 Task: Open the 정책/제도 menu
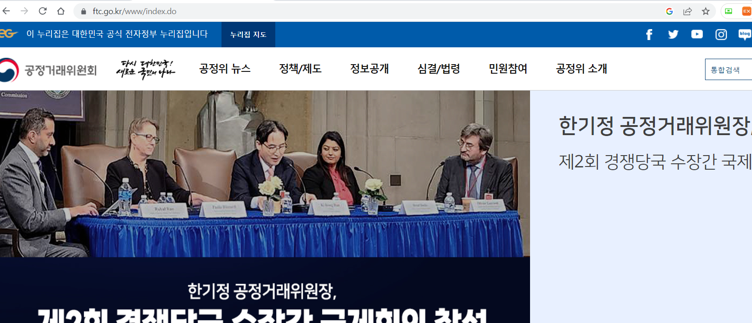click(x=300, y=69)
